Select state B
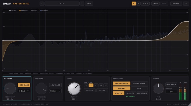Image resolution: width=191 pixels, height=106 pixels. coord(138,4)
